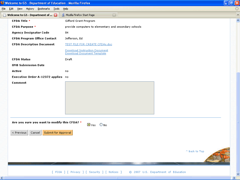Image resolution: width=240 pixels, height=180 pixels.
Task: Open the Notices footer link
Action: (113, 172)
